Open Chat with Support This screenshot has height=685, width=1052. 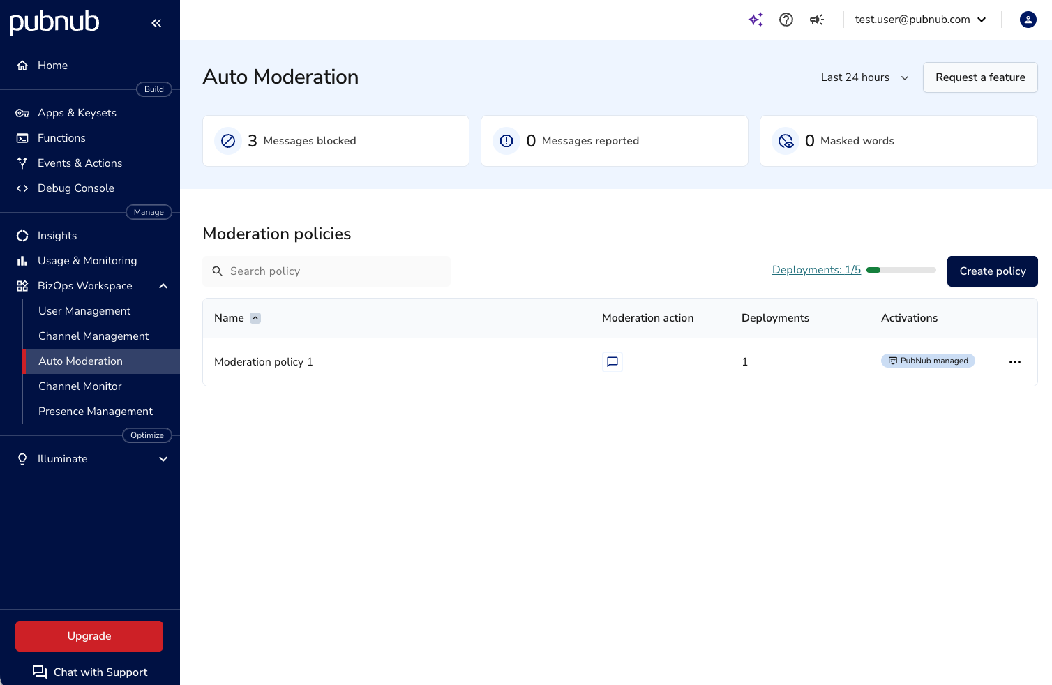click(x=90, y=672)
